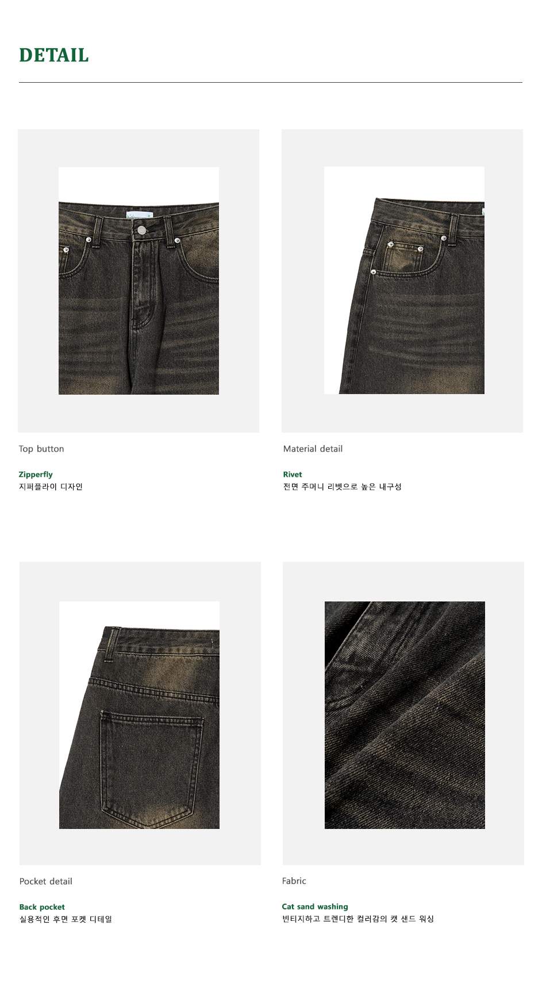Open the cat sand washing fabric photo
The height and width of the screenshot is (999, 546).
[x=405, y=715]
